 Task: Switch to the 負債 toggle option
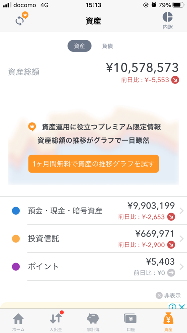[108, 46]
